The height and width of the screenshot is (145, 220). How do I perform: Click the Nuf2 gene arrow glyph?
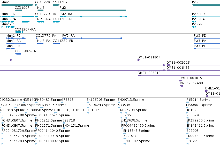pos(40,10)
